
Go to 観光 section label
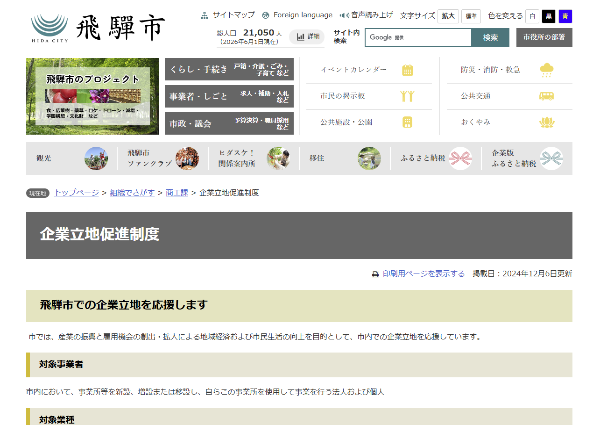44,158
